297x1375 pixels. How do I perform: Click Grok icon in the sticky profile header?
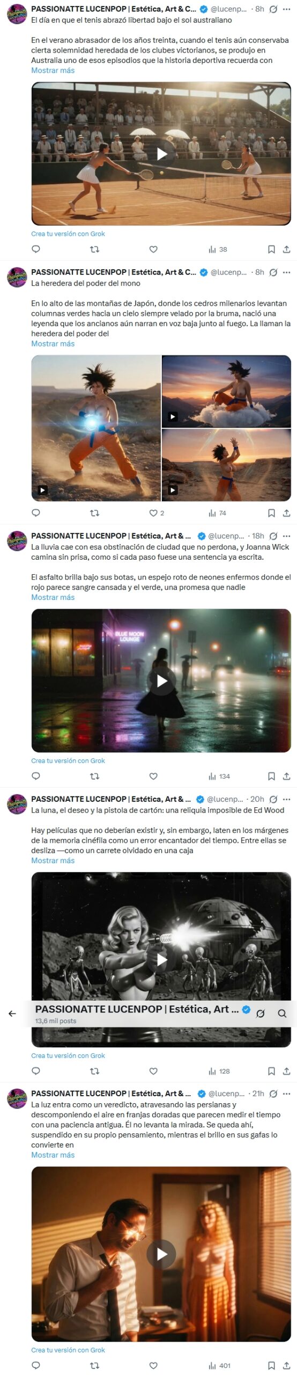point(261,1014)
